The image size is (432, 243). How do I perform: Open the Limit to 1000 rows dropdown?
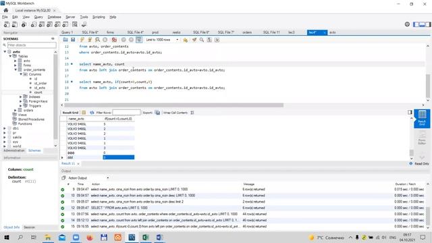tap(162, 40)
